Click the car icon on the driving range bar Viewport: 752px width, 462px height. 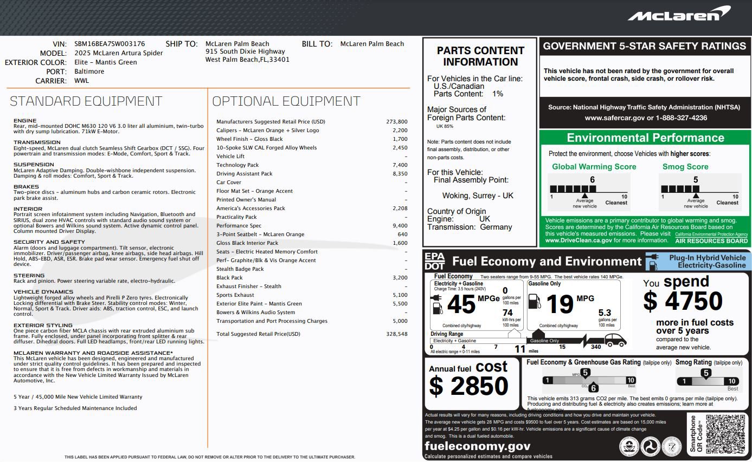point(615,340)
